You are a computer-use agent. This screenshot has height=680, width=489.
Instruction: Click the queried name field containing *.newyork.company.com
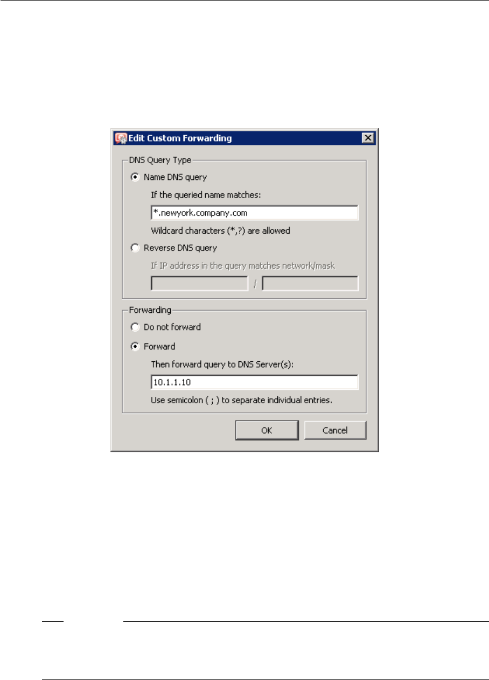(255, 213)
